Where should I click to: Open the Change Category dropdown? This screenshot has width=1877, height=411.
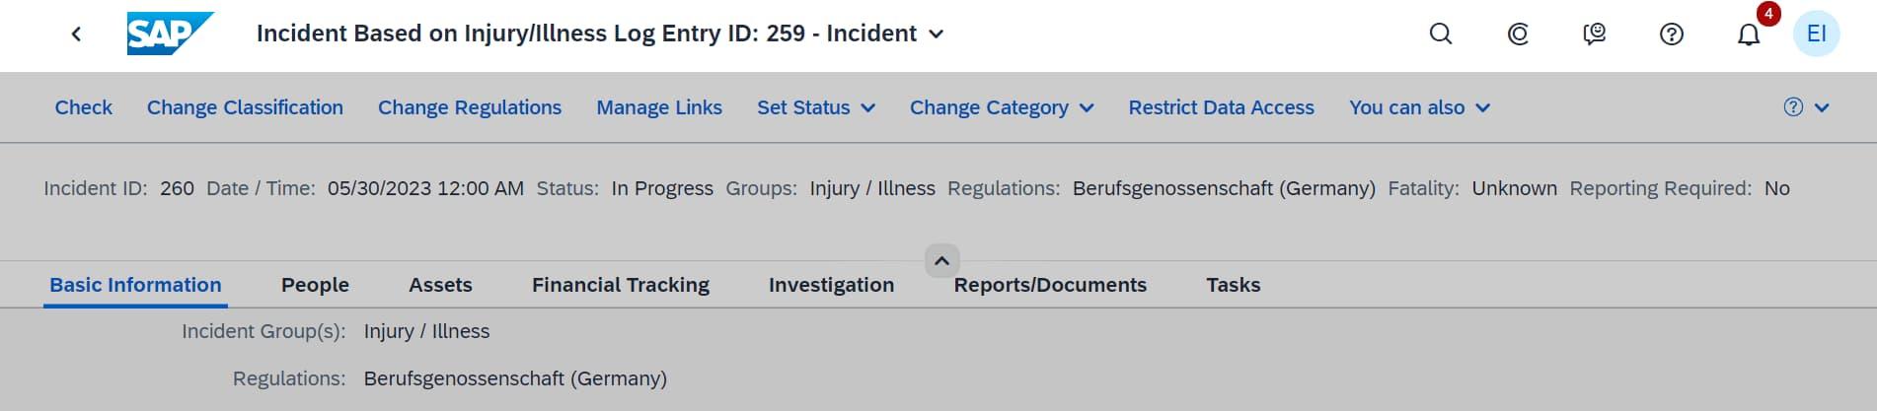pos(1001,107)
